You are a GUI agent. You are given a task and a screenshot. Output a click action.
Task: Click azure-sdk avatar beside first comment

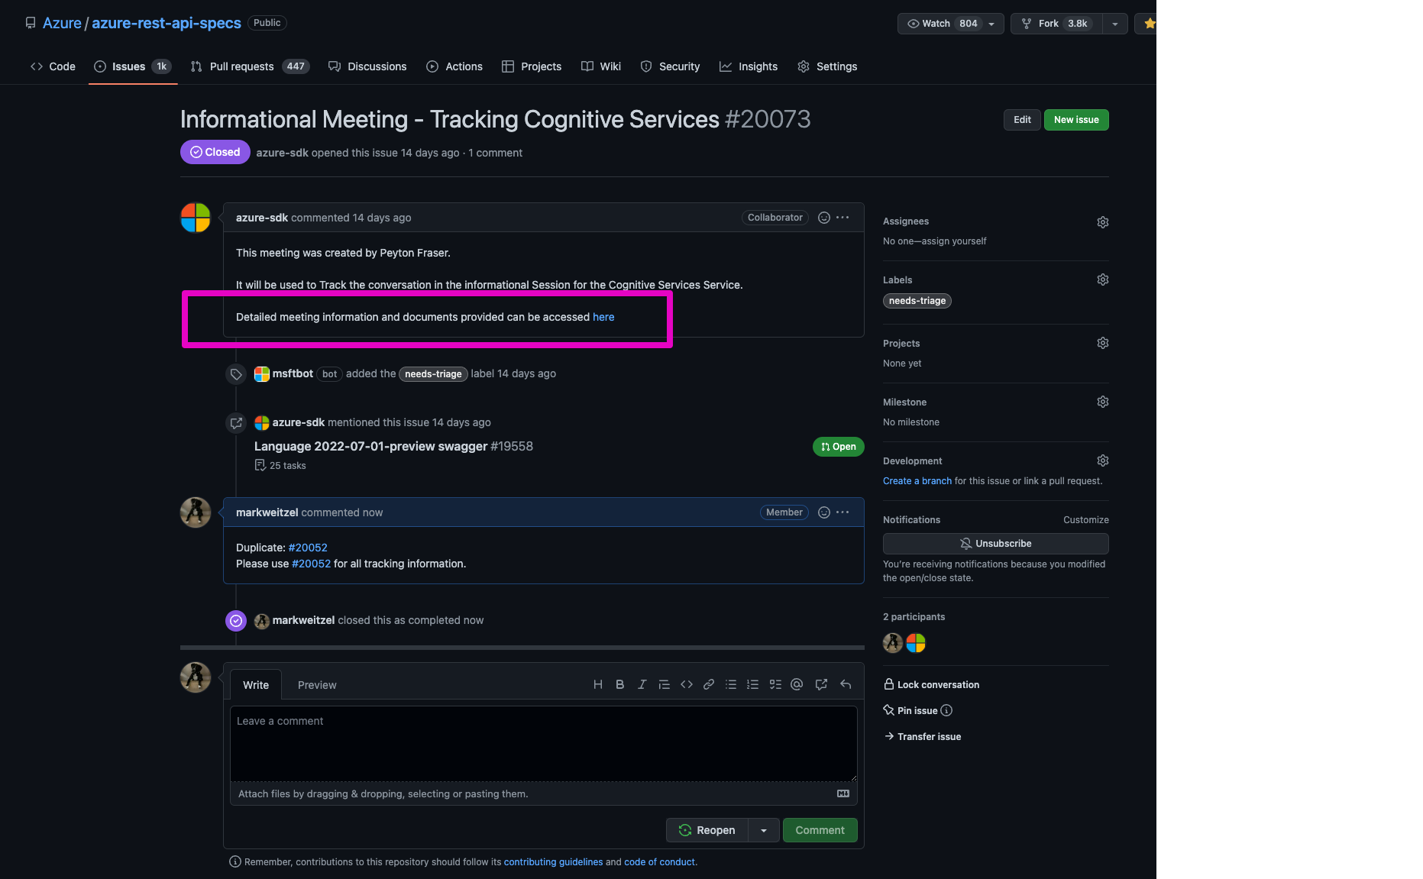pyautogui.click(x=196, y=218)
